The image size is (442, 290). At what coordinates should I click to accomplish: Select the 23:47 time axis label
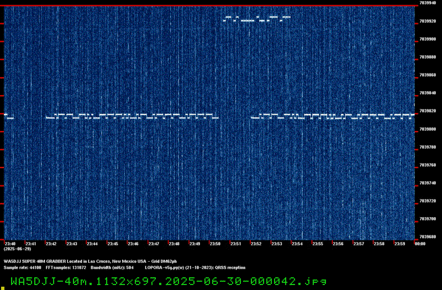(154, 244)
